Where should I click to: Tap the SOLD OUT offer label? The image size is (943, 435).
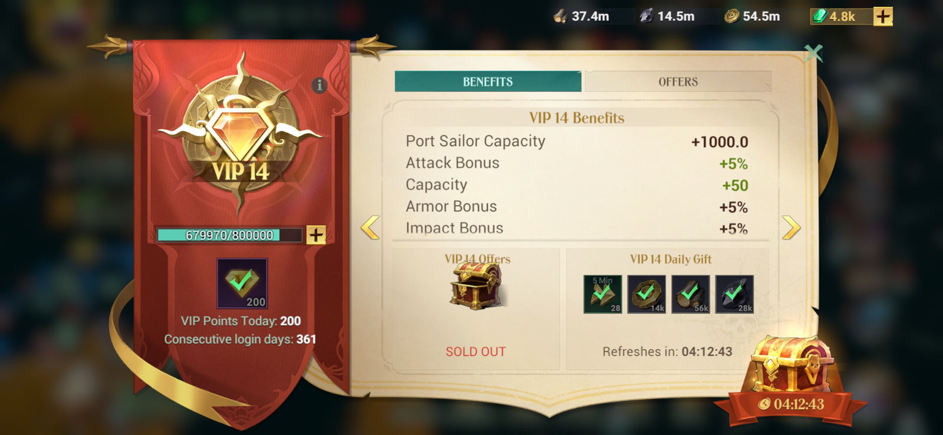476,352
